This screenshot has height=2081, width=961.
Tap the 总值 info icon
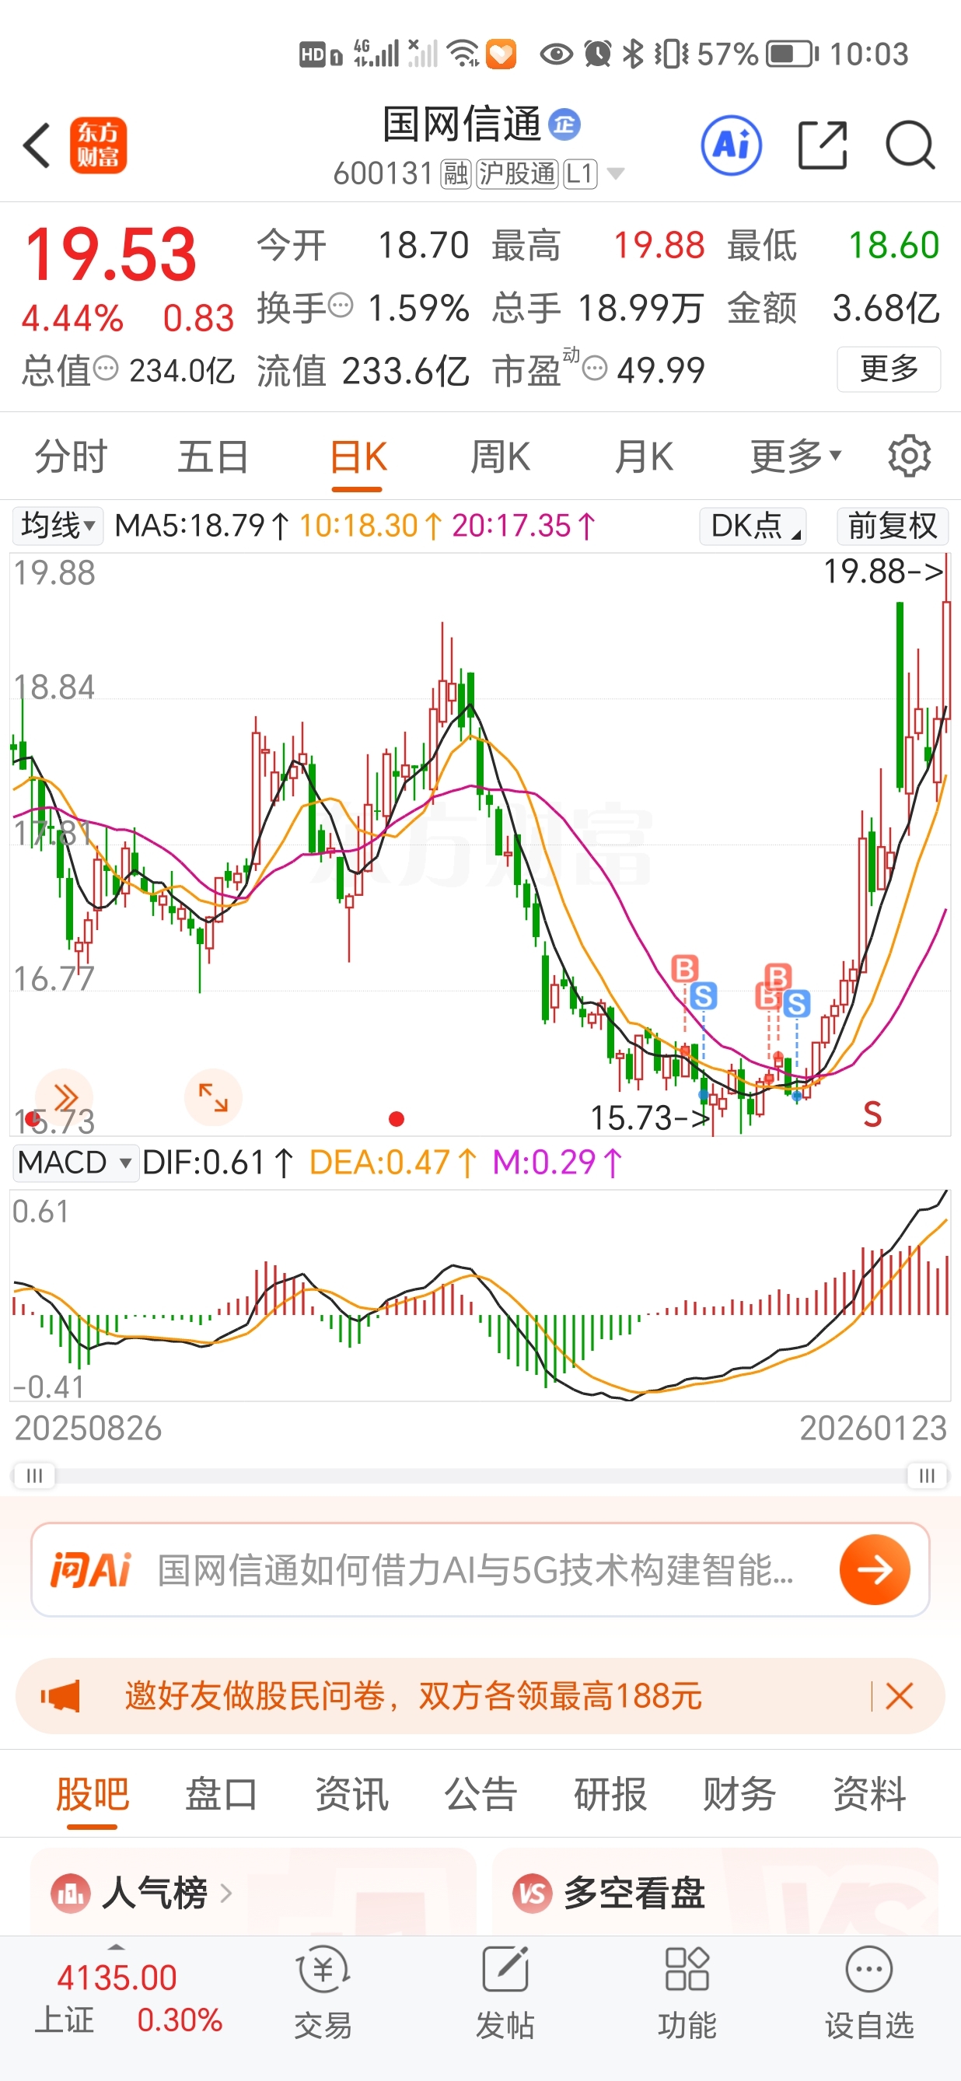click(106, 369)
